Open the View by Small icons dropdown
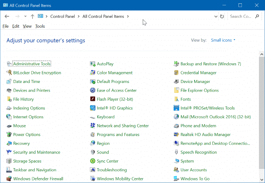This screenshot has height=183, width=265. [223, 40]
